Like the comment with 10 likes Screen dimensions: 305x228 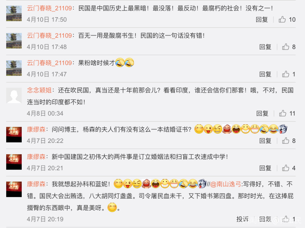tap(282, 19)
